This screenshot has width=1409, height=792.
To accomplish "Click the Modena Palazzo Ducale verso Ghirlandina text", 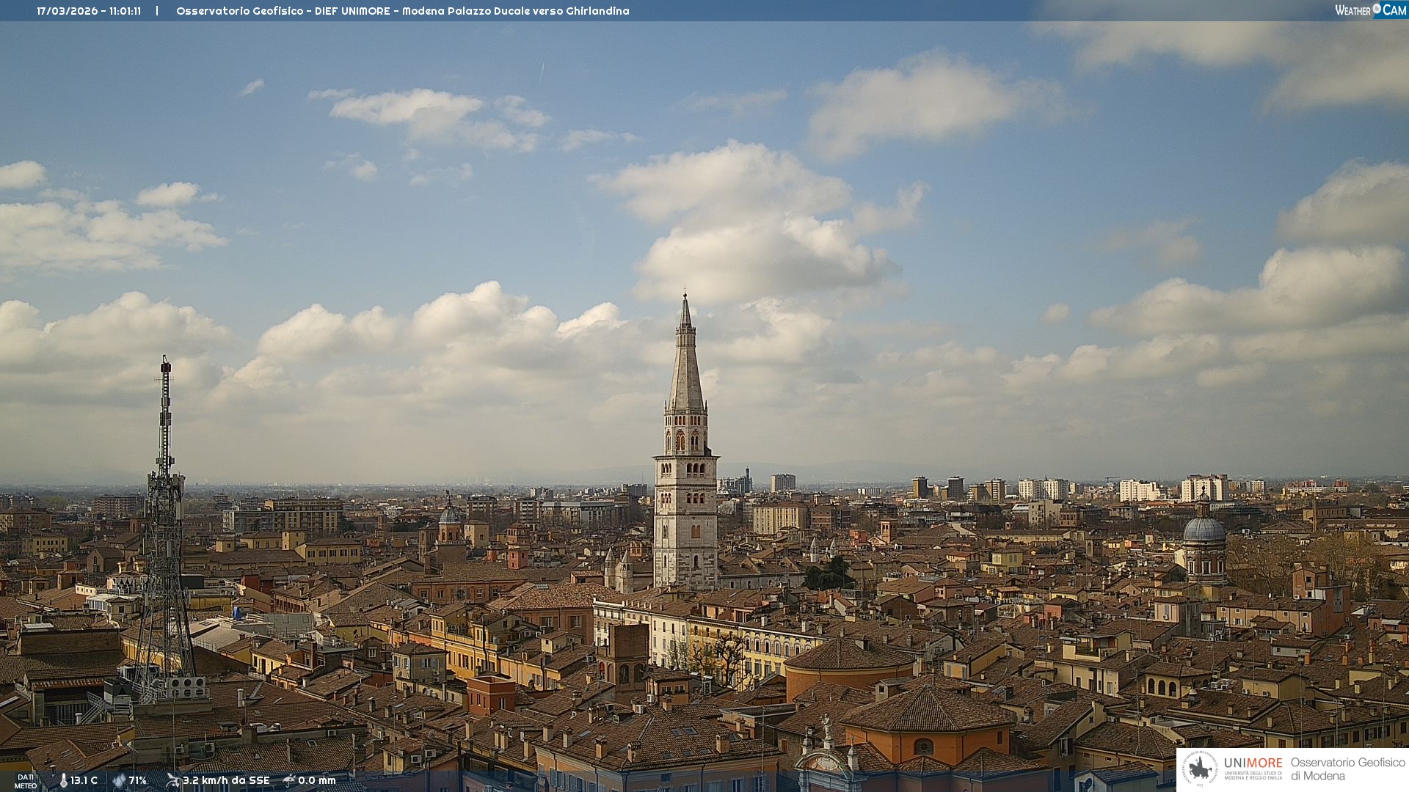I will pos(515,11).
